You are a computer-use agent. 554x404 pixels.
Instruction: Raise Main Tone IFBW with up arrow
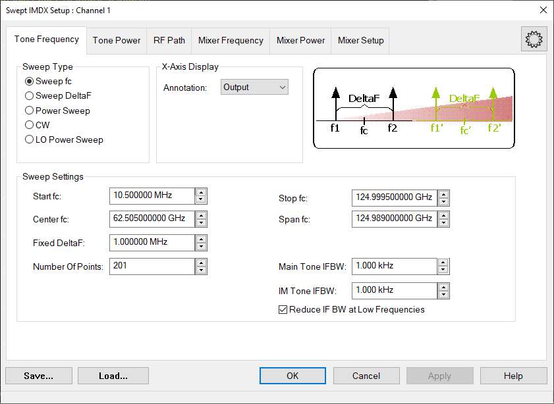point(443,263)
